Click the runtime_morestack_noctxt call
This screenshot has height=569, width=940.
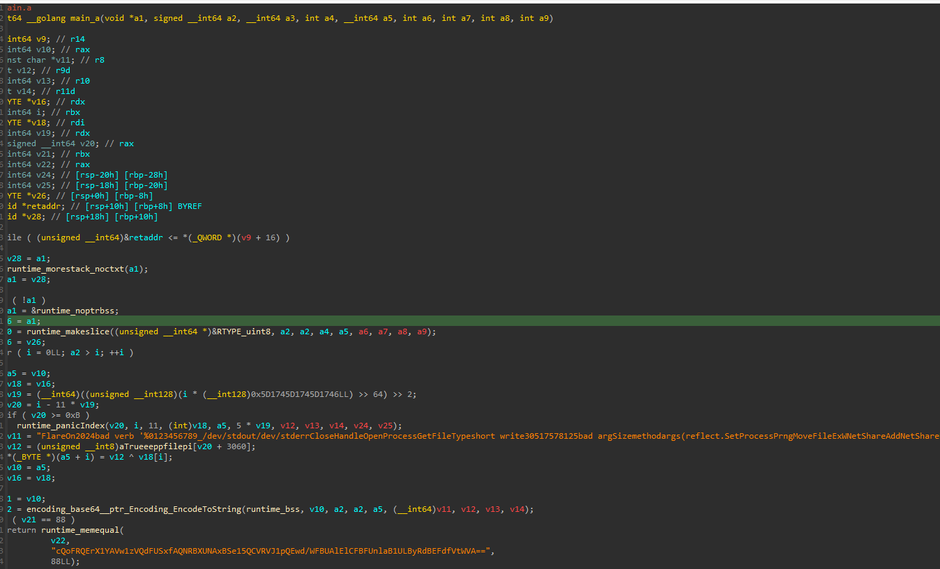click(x=67, y=268)
